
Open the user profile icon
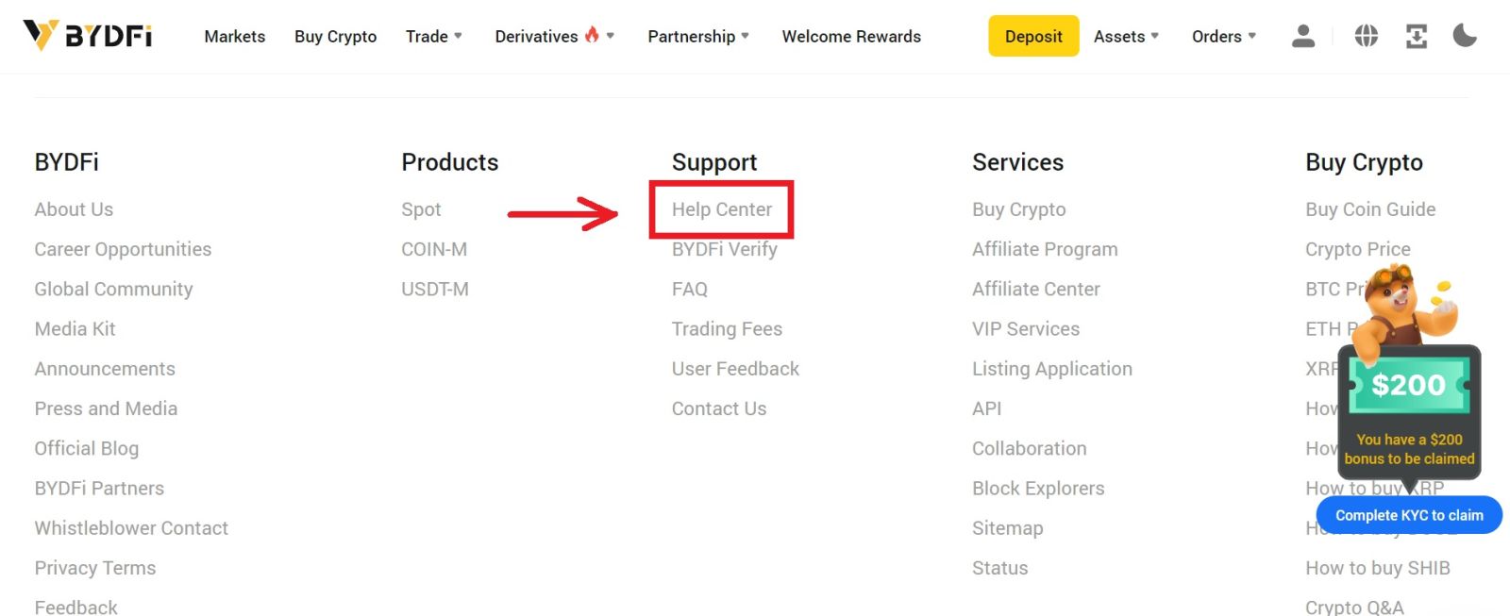[x=1303, y=36]
